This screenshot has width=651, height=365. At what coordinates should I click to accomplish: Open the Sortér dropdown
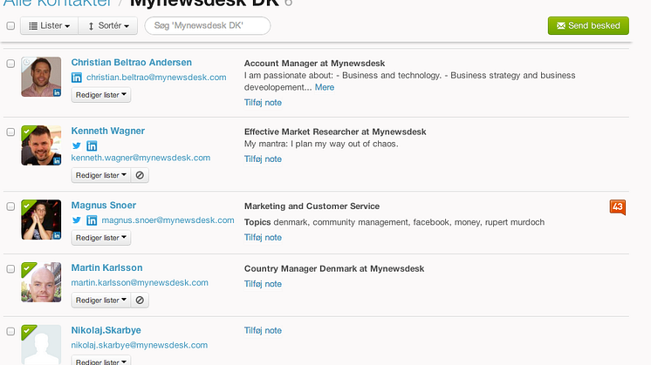(108, 25)
